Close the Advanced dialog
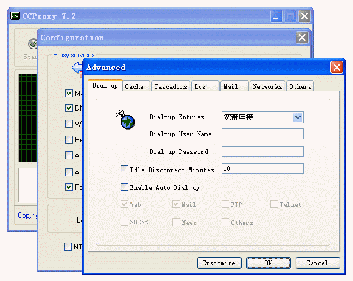This screenshot has width=353, height=281. point(337,67)
